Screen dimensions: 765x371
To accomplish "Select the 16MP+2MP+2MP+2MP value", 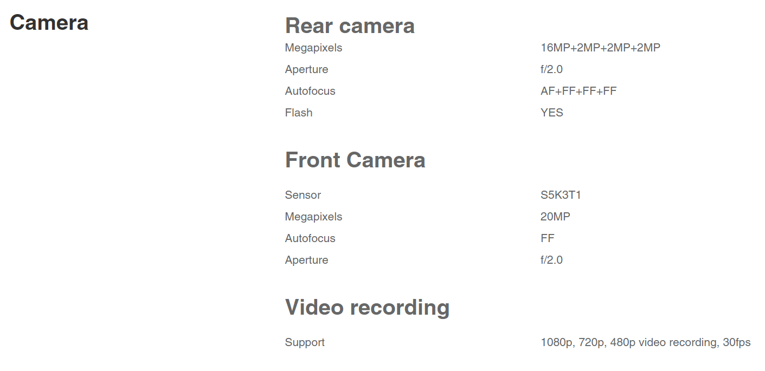I will click(x=600, y=48).
